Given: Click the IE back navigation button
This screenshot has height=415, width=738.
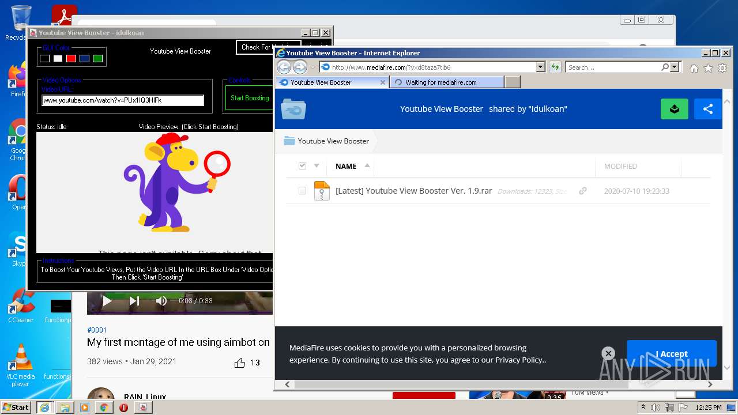Looking at the screenshot, I should click(x=284, y=67).
